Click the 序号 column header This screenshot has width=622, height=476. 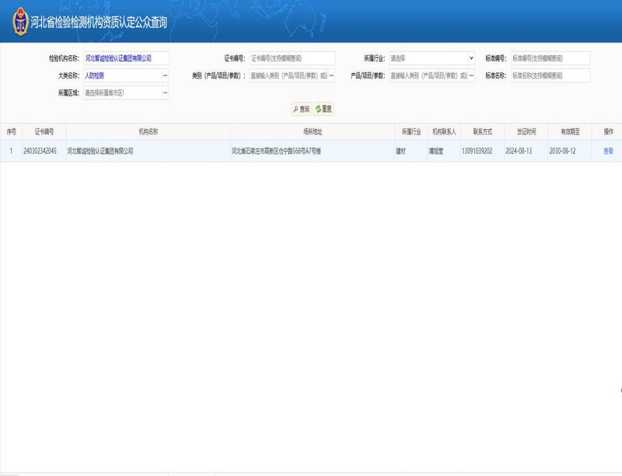[11, 131]
